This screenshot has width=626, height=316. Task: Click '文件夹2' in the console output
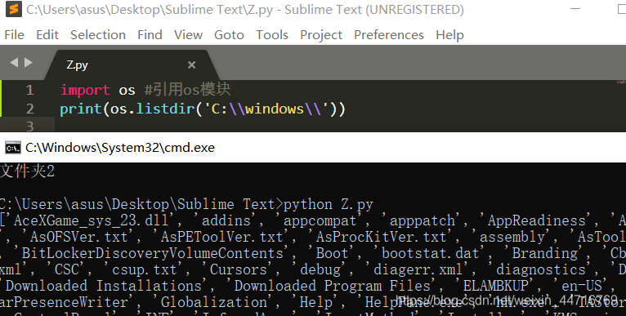(x=27, y=171)
